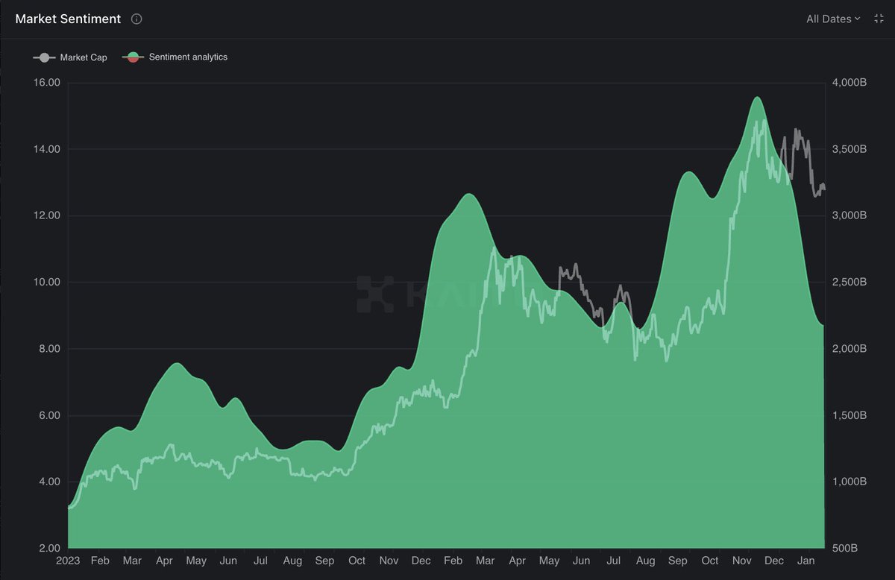The image size is (895, 580).
Task: Click the collapse fullscreen icon
Action: (x=879, y=19)
